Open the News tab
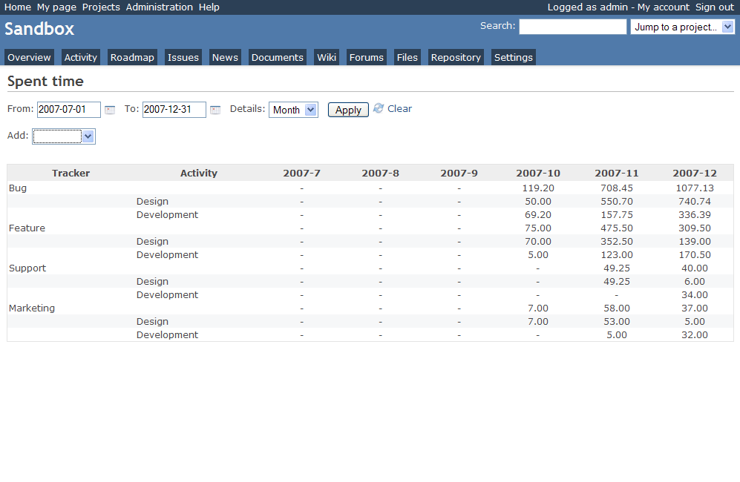Screen dimensions: 740x482 tap(225, 58)
